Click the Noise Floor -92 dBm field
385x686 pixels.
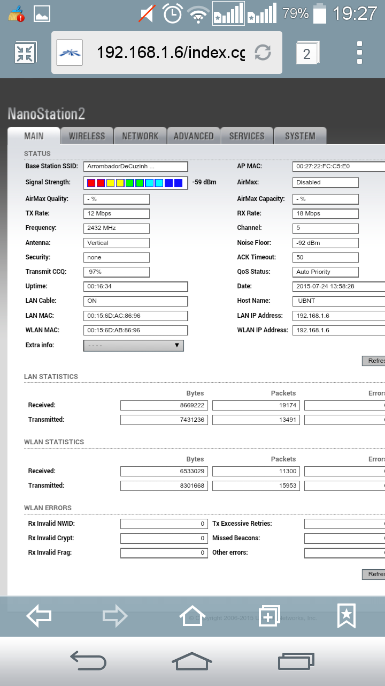click(x=326, y=243)
